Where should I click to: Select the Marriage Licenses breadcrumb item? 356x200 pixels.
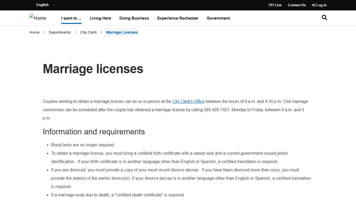click(x=122, y=32)
